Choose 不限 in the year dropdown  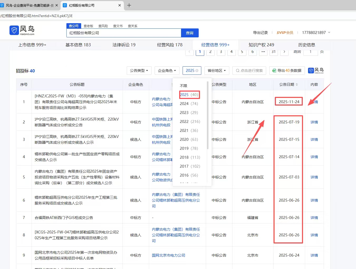(183, 86)
